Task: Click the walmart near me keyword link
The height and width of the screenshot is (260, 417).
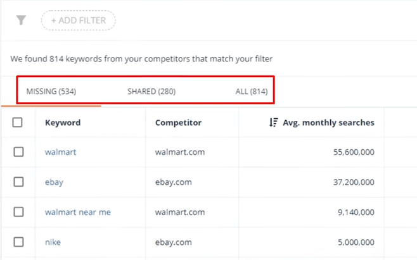Action: pos(78,212)
